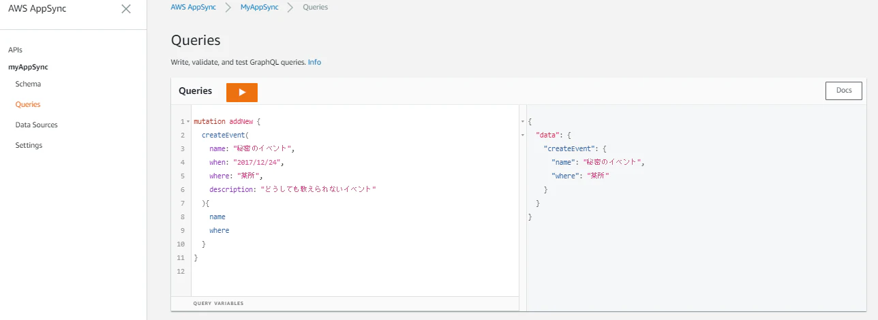Click the name field on line 8
This screenshot has width=878, height=320.
coord(217,217)
